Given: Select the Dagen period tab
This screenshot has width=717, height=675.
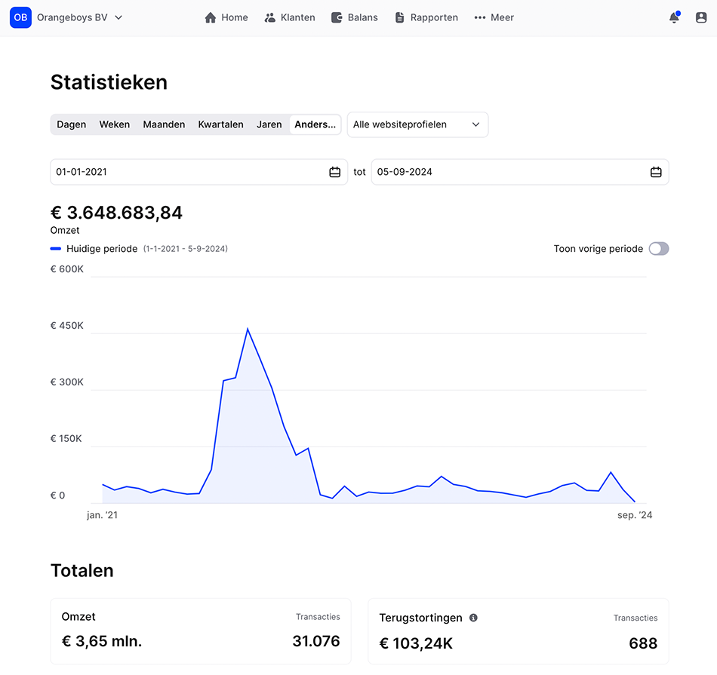Looking at the screenshot, I should click(72, 124).
